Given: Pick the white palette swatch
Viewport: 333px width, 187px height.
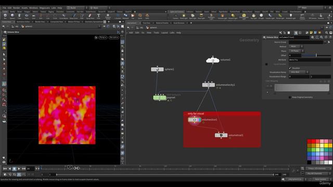Looking at the screenshot, I should pos(330,163).
